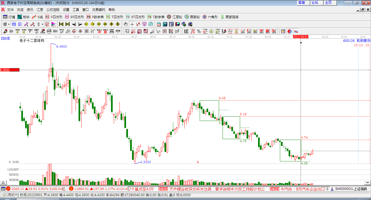The height and width of the screenshot is (200, 371).
Task: Click the 论坛 forum button
Action: [x=317, y=3]
